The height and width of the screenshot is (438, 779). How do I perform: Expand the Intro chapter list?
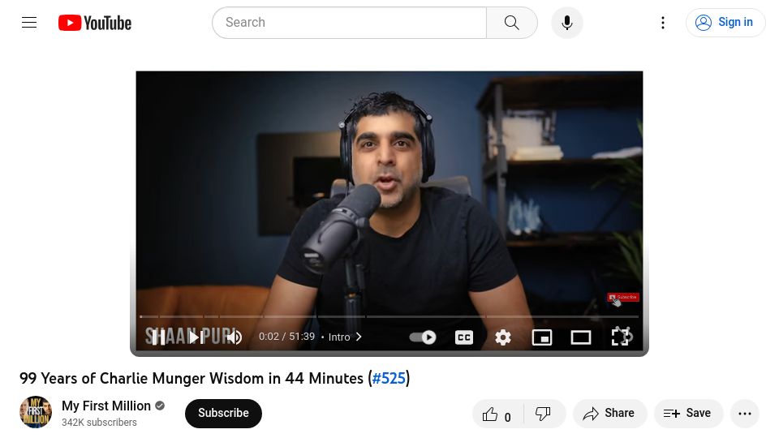[345, 337]
